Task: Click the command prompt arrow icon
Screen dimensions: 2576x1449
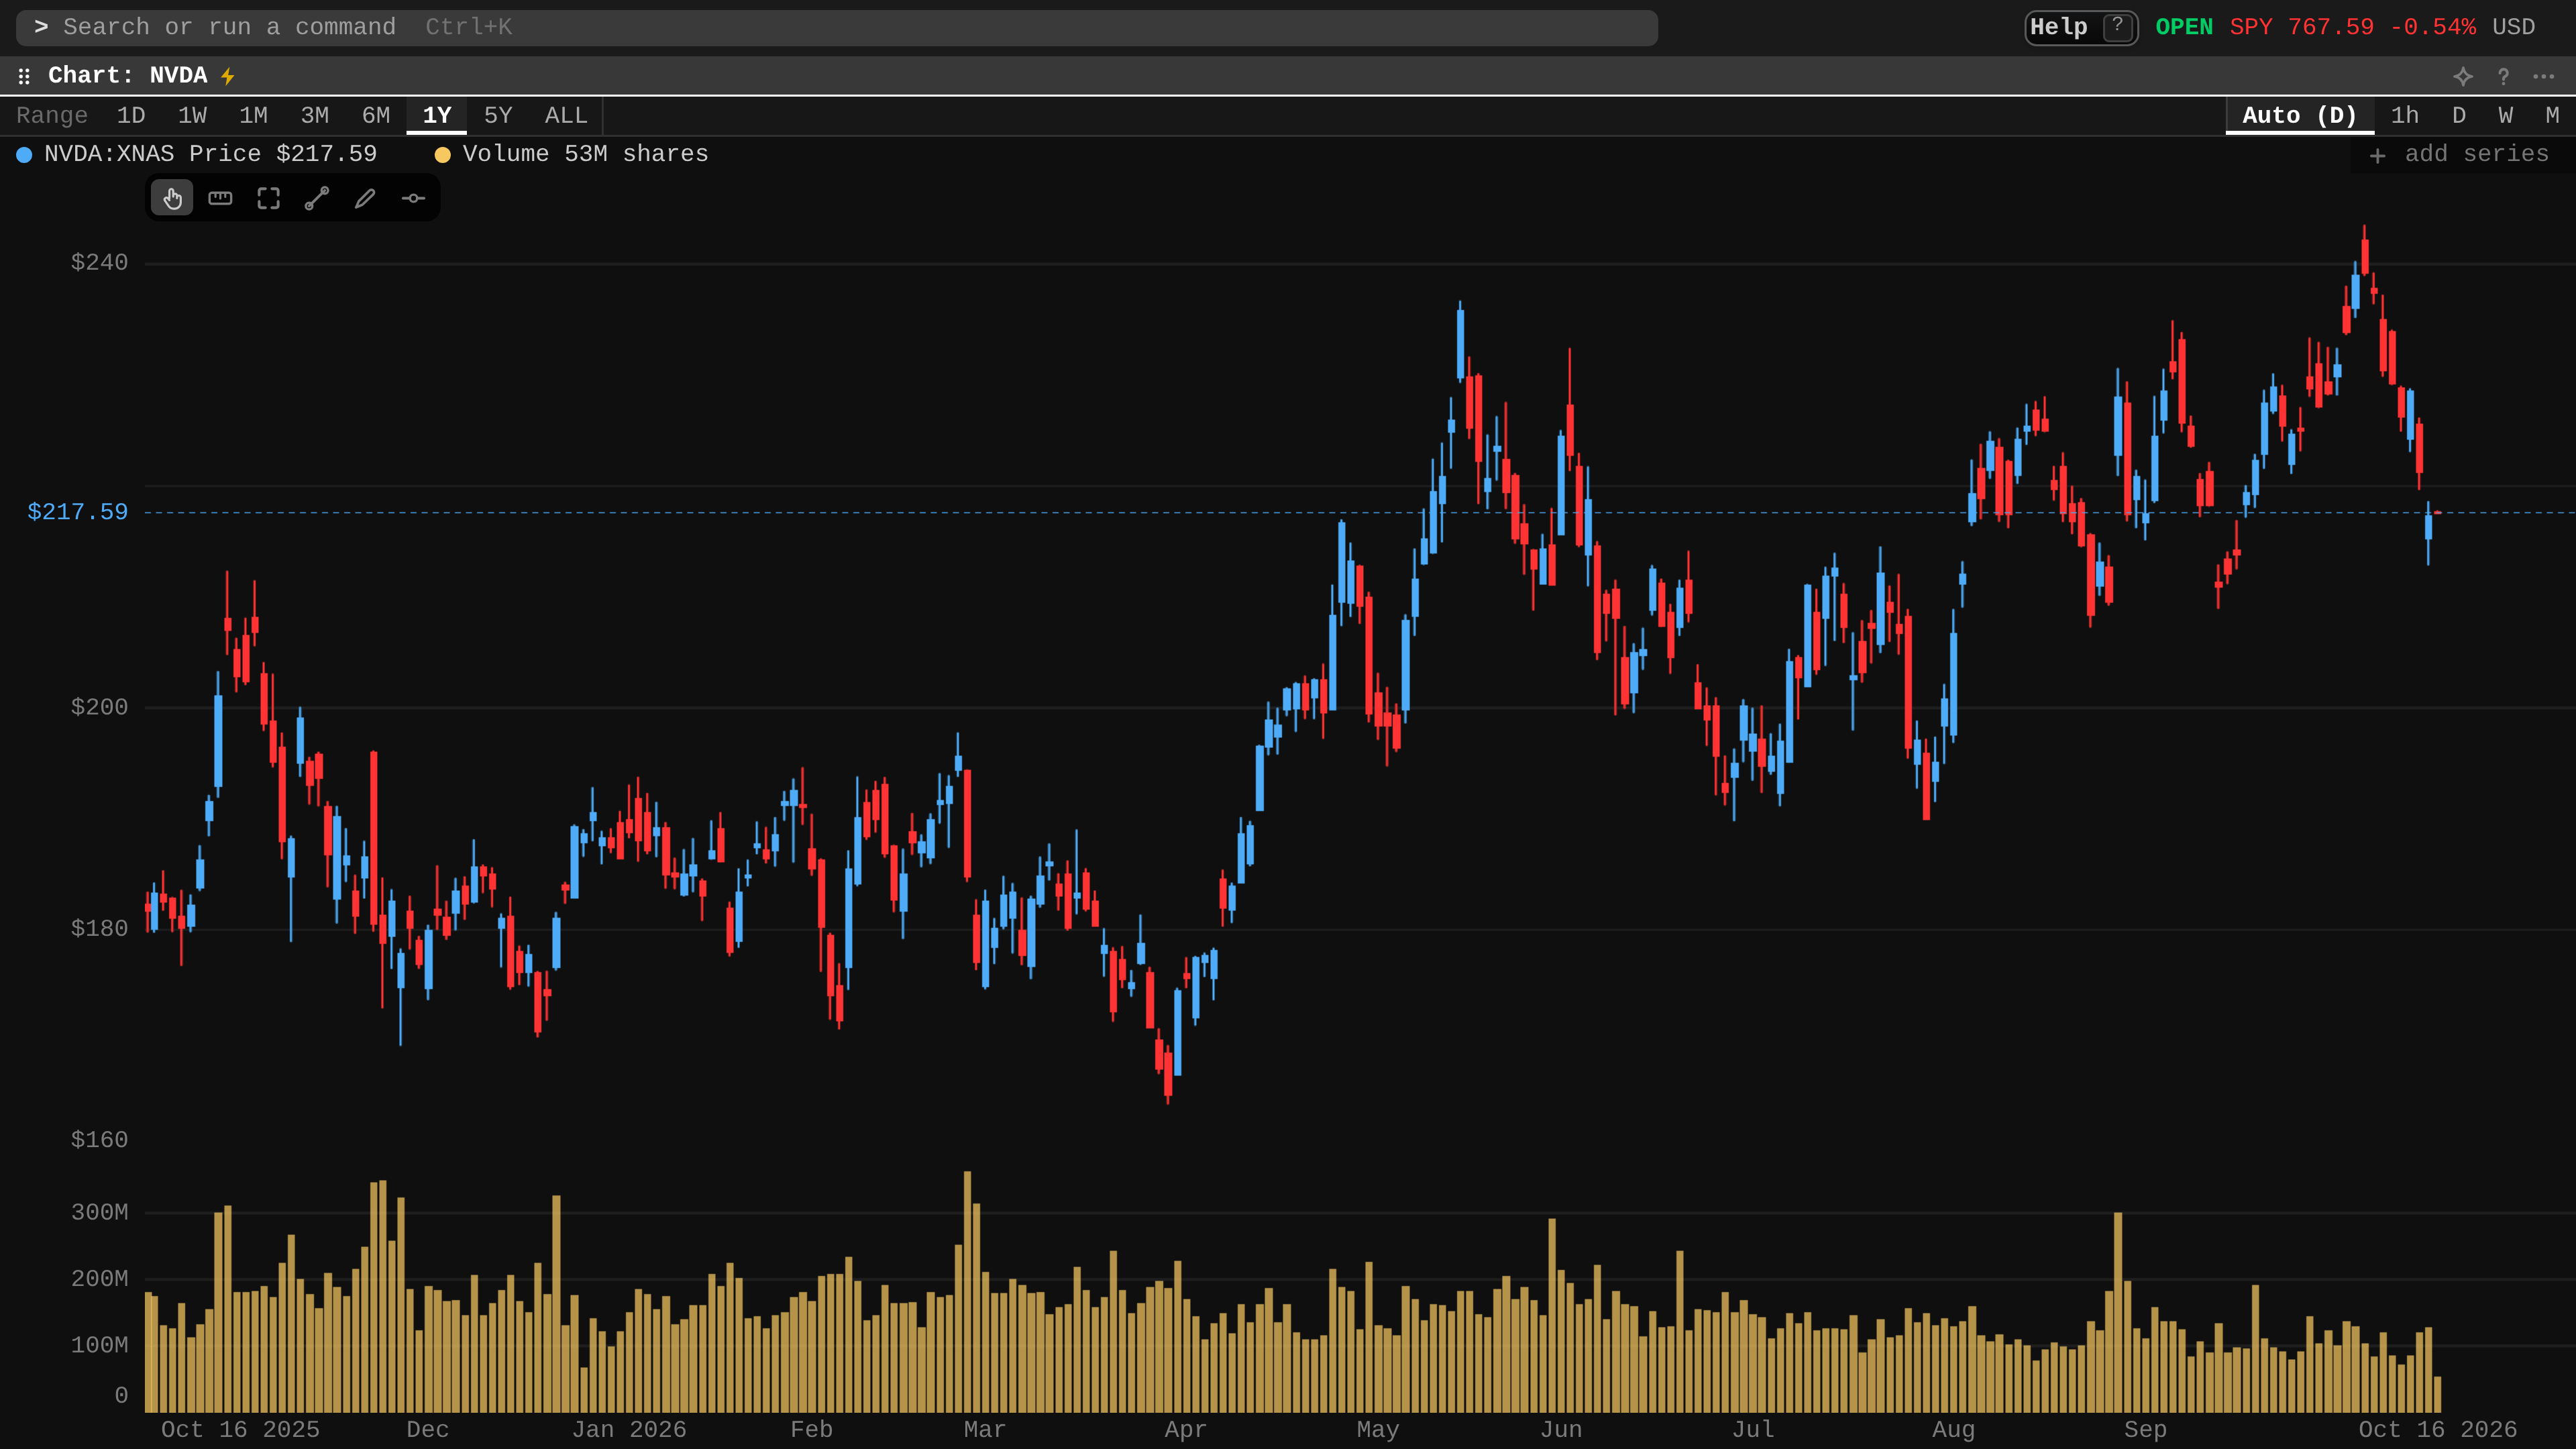Action: point(41,27)
